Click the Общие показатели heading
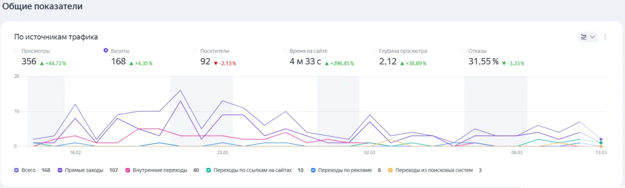This screenshot has width=625, height=188. 42,6
